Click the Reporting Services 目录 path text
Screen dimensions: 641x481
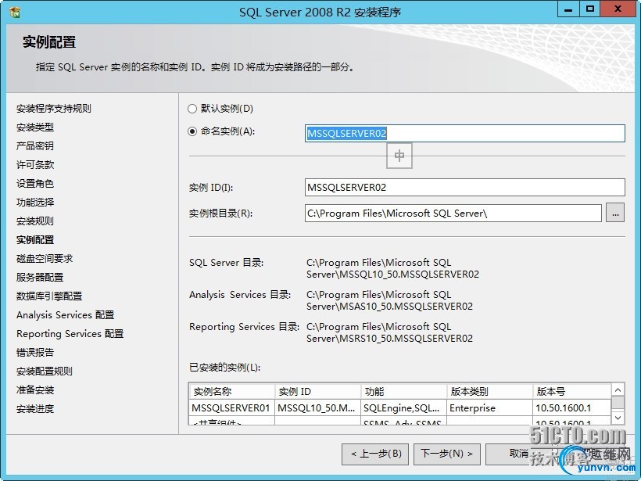[389, 332]
